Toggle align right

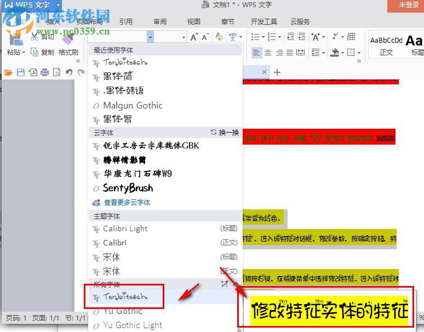[x=279, y=52]
